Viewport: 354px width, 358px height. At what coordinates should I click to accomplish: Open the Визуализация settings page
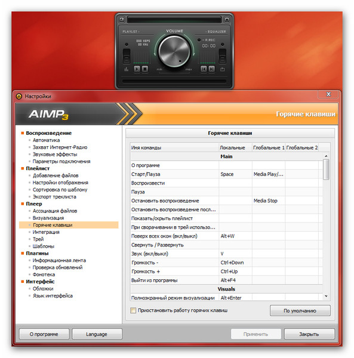(48, 218)
